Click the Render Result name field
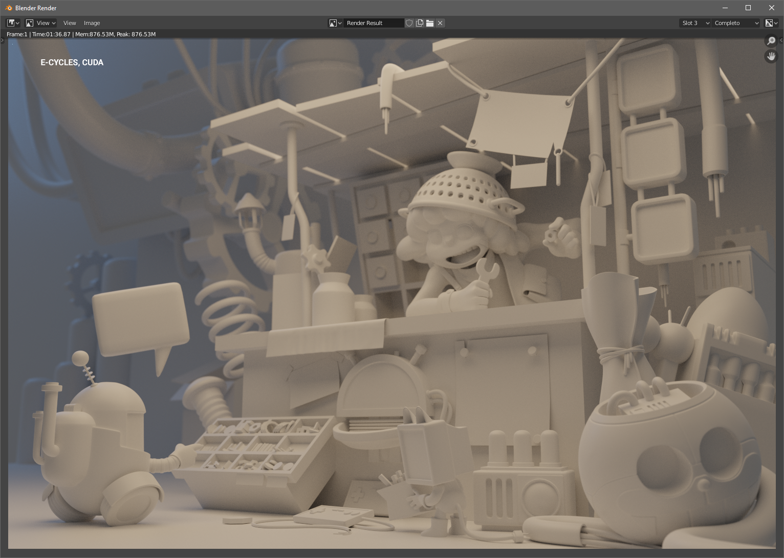This screenshot has width=784, height=558. click(374, 23)
